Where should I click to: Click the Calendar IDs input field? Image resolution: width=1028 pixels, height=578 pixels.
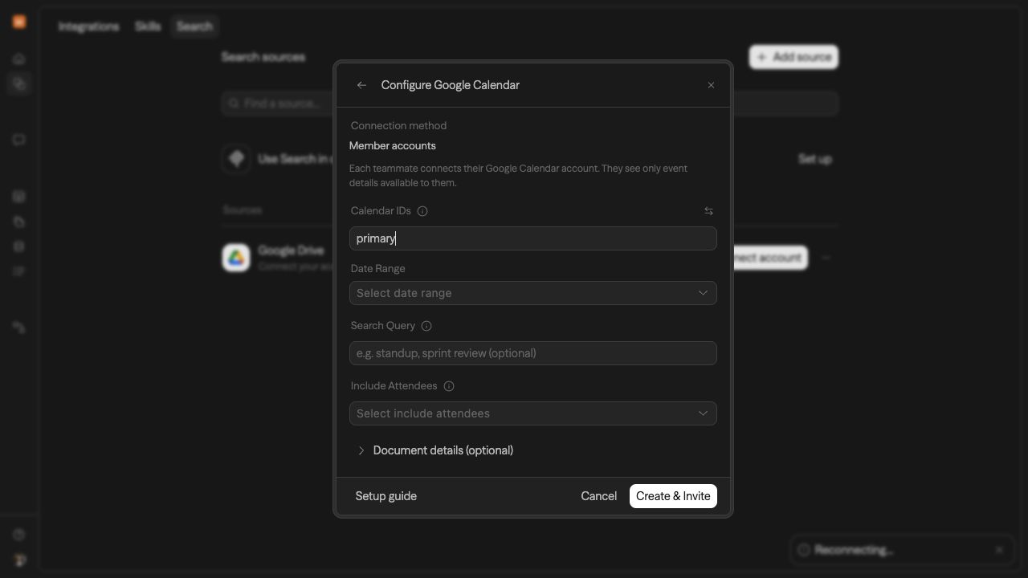click(x=533, y=238)
